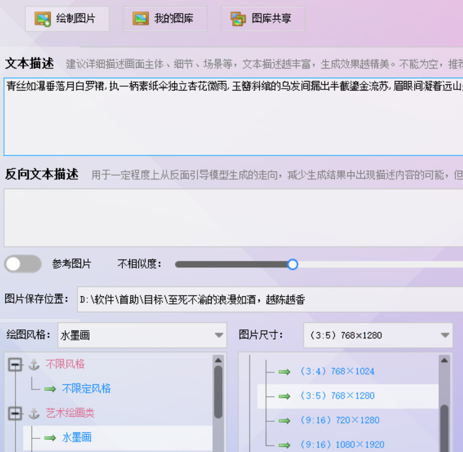Collapse the 不限风格 tree node

tap(14, 365)
